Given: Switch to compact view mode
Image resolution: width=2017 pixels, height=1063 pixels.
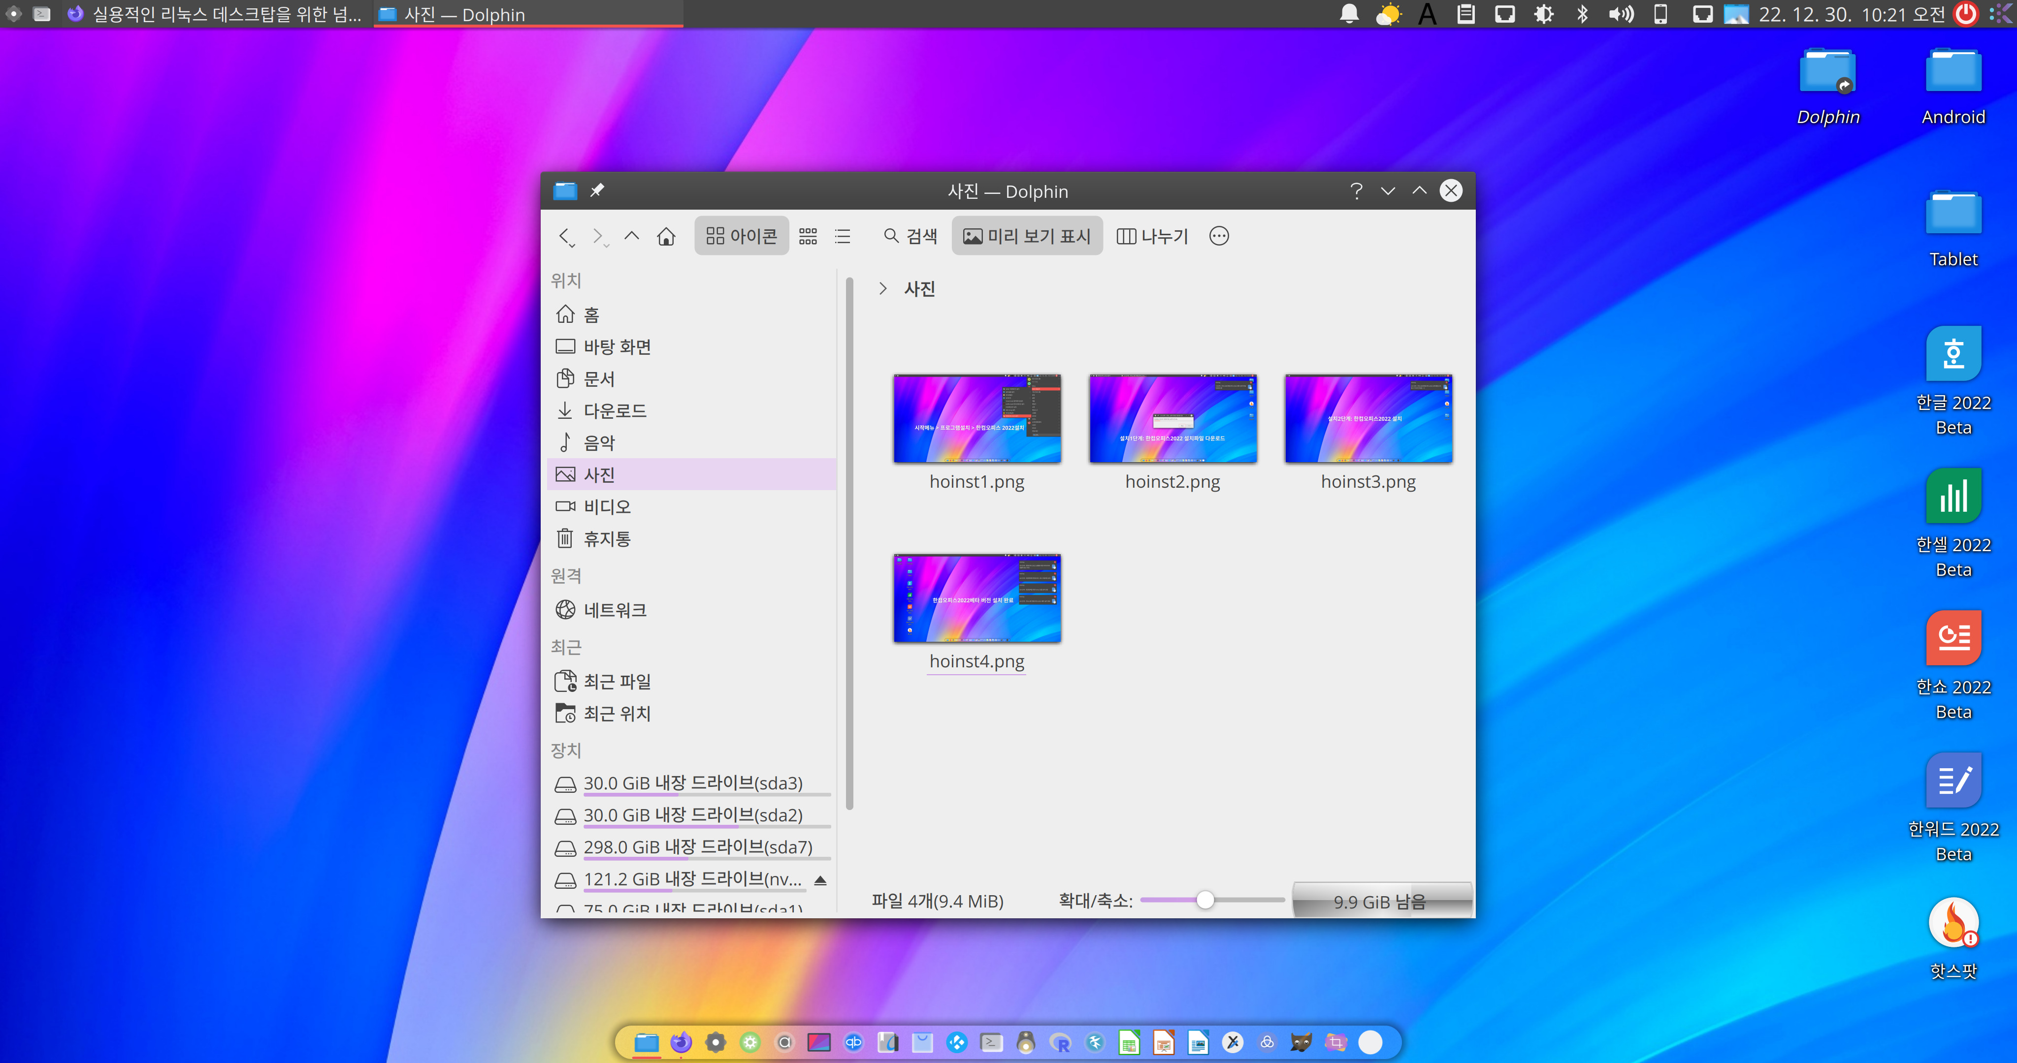Looking at the screenshot, I should (x=808, y=236).
